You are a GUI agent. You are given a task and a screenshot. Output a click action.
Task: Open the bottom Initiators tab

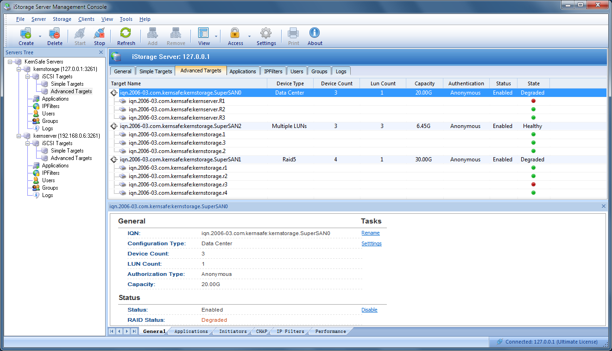(233, 332)
